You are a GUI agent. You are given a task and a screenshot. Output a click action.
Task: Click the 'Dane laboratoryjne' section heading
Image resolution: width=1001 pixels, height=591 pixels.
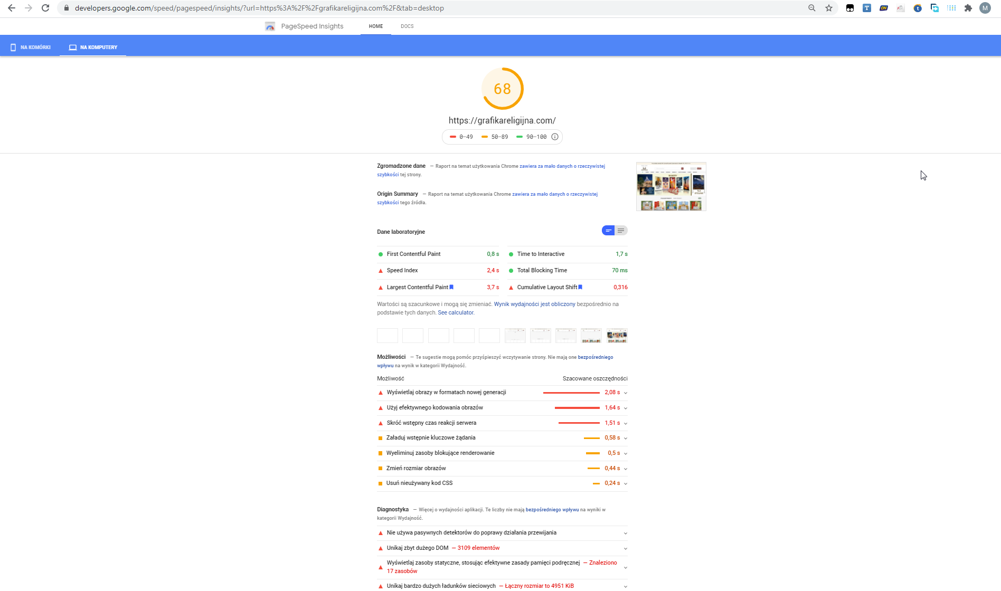pos(401,232)
